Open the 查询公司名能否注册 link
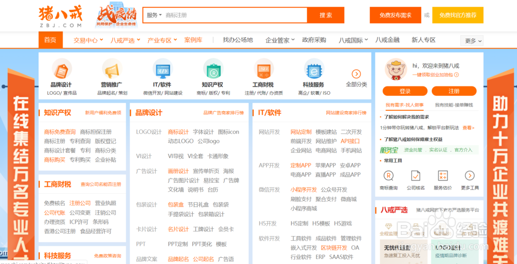This screenshot has height=264, width=517. (x=101, y=184)
